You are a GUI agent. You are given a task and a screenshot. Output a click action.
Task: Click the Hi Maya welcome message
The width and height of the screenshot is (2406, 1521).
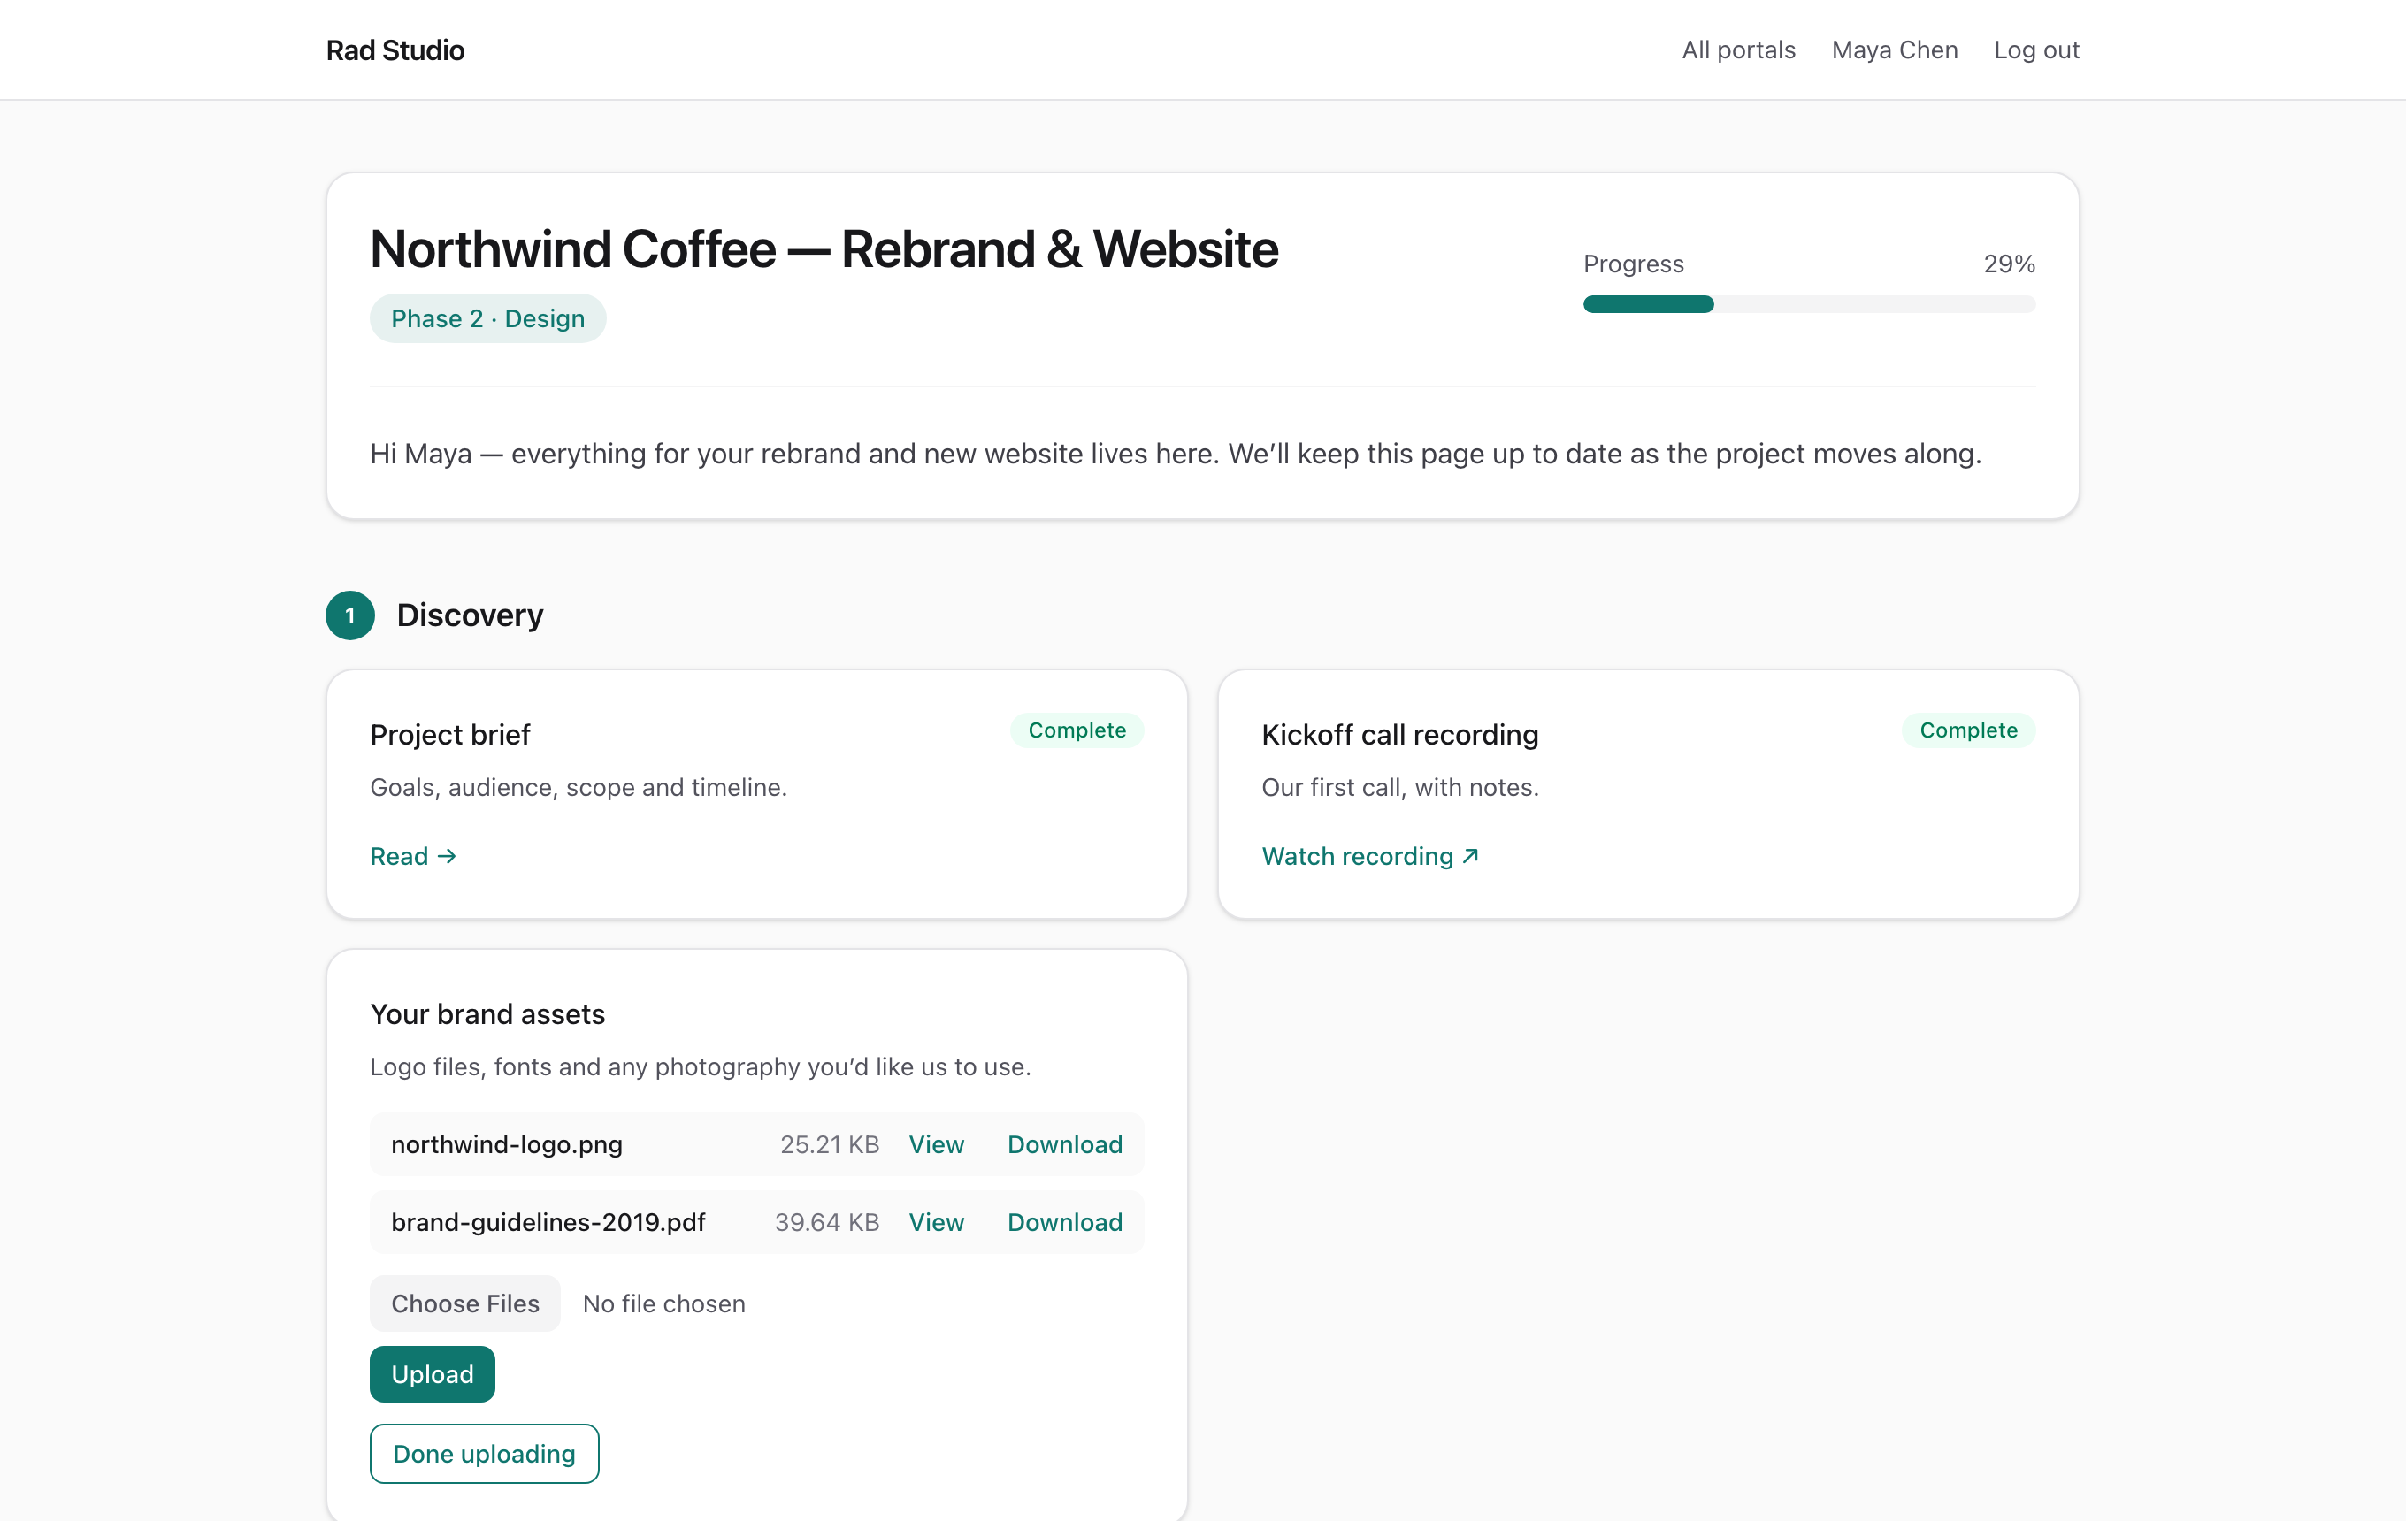[x=1175, y=454]
